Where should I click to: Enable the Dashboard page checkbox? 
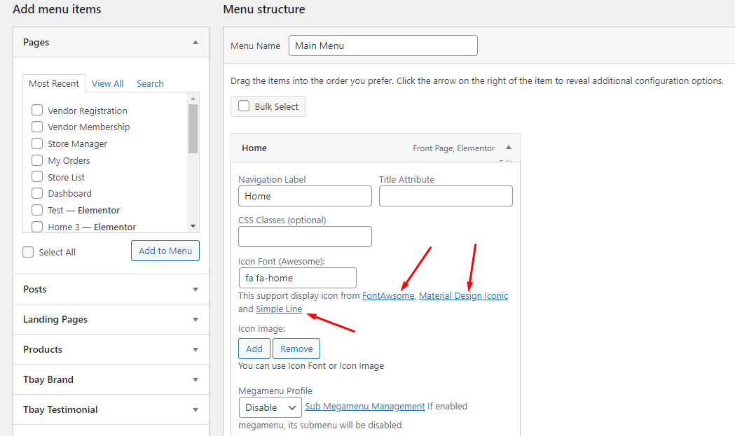coord(37,193)
